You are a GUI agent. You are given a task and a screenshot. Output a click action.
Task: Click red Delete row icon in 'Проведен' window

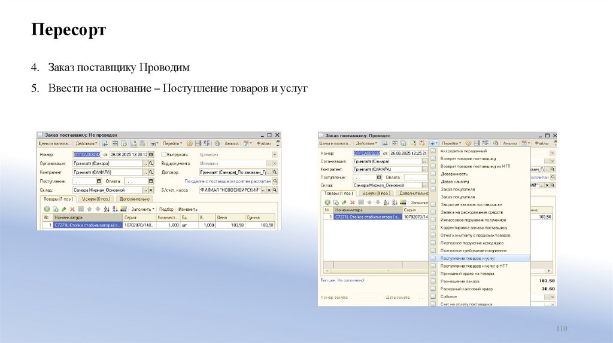tap(353, 202)
